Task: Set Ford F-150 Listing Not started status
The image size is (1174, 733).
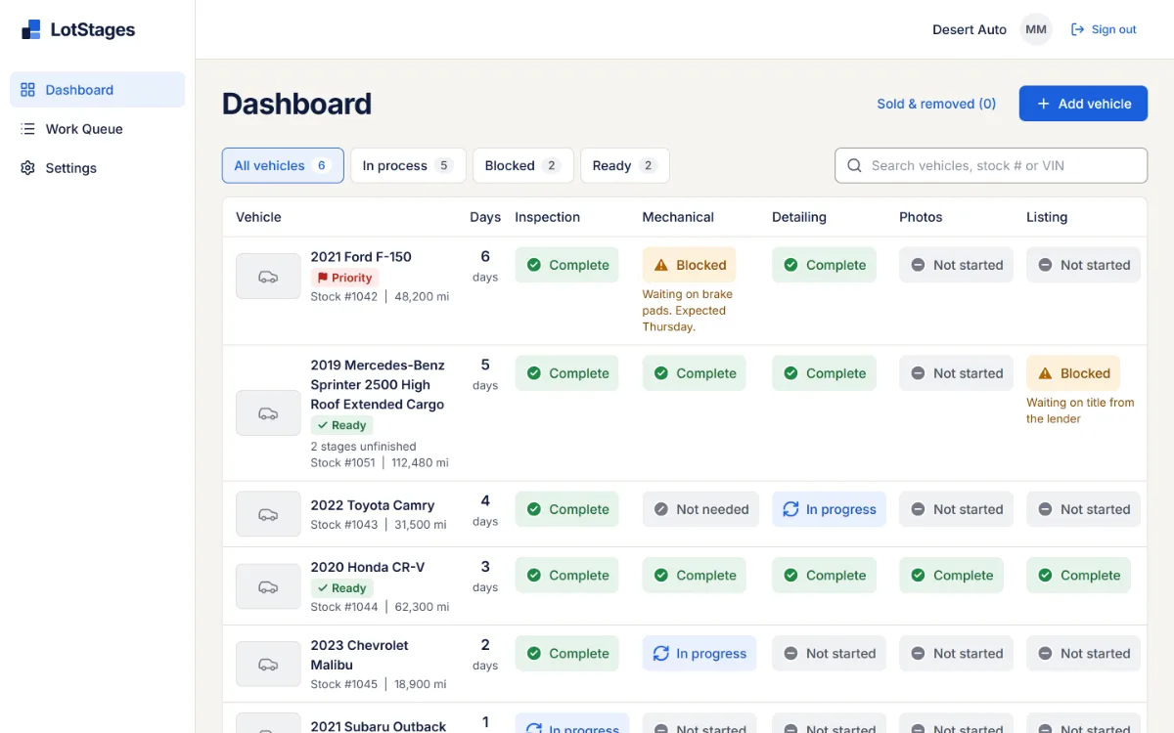Action: (x=1084, y=265)
